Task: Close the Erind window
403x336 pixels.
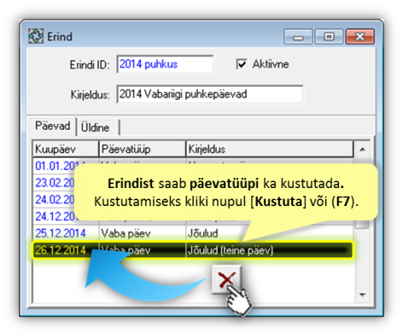Action: [359, 36]
